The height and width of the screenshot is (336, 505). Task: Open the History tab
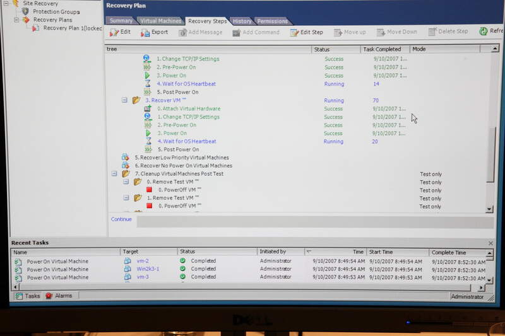point(242,21)
